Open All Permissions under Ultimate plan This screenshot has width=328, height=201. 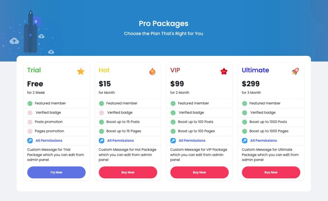tap(264, 141)
